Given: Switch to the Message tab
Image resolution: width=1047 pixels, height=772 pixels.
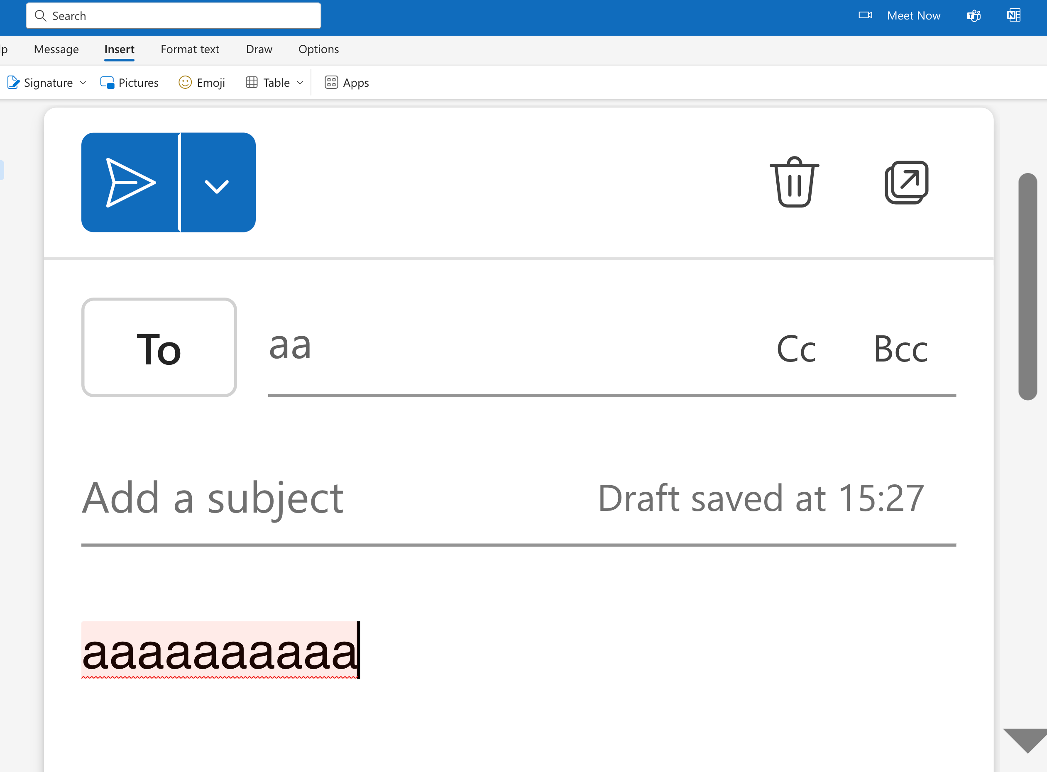Looking at the screenshot, I should pos(56,49).
